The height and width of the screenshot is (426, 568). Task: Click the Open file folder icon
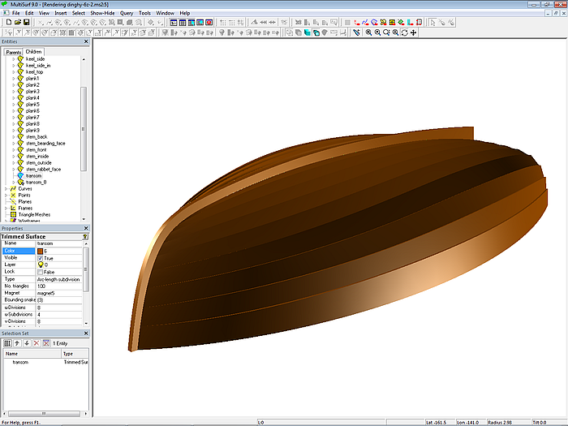[17, 23]
